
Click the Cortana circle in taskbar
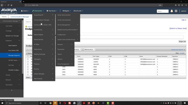point(41,103)
